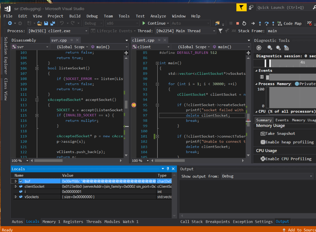Restart the debugging session

click(x=244, y=23)
